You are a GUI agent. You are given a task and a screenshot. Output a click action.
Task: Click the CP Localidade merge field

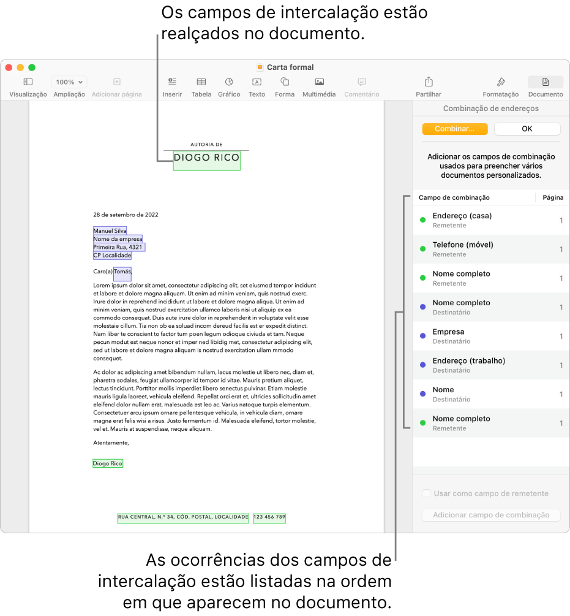112,256
